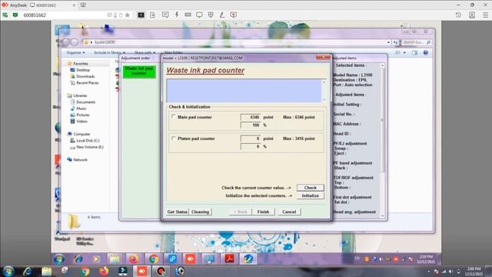492x277 pixels.
Task: Click the Platen pad counter percent field
Action: point(251,146)
